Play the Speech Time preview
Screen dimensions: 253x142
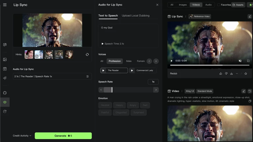click(102, 44)
